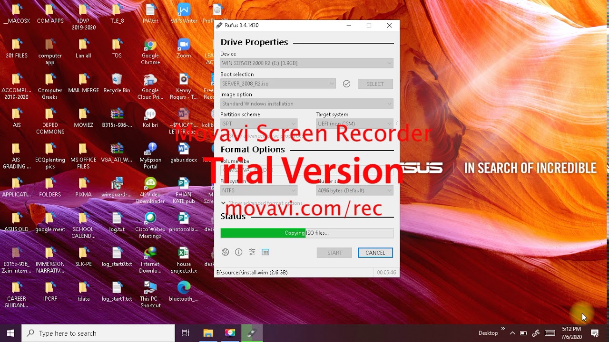The width and height of the screenshot is (609, 342).
Task: Open the Windows Start menu
Action: (10, 333)
